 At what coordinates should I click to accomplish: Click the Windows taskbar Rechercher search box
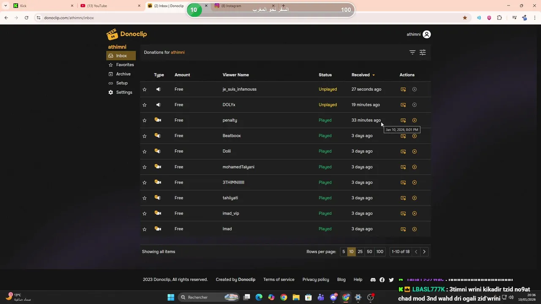click(209, 297)
